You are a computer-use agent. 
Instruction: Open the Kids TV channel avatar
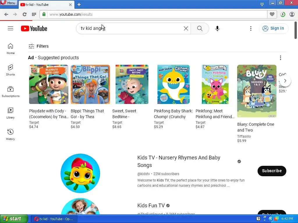(80, 173)
